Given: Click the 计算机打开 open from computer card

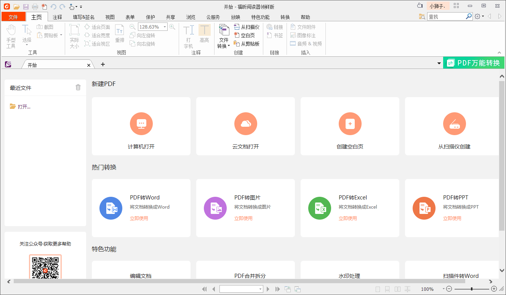Looking at the screenshot, I should pyautogui.click(x=141, y=126).
